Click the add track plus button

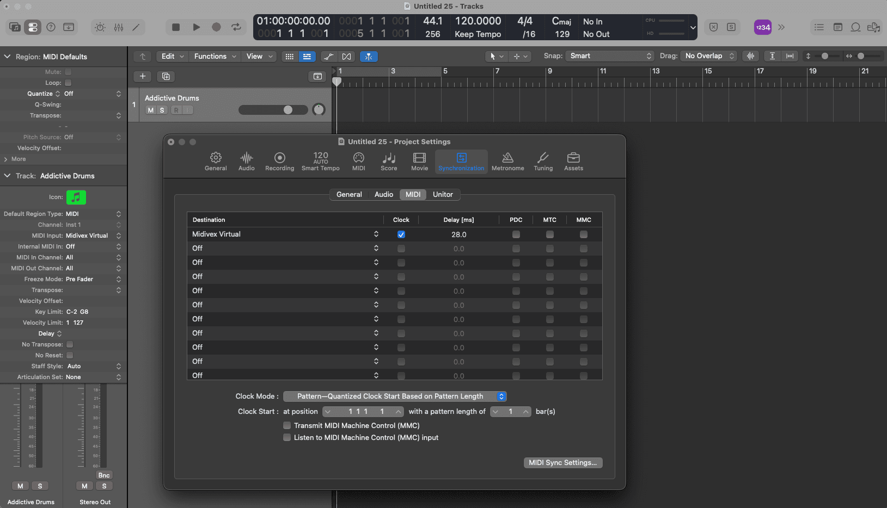pyautogui.click(x=143, y=77)
